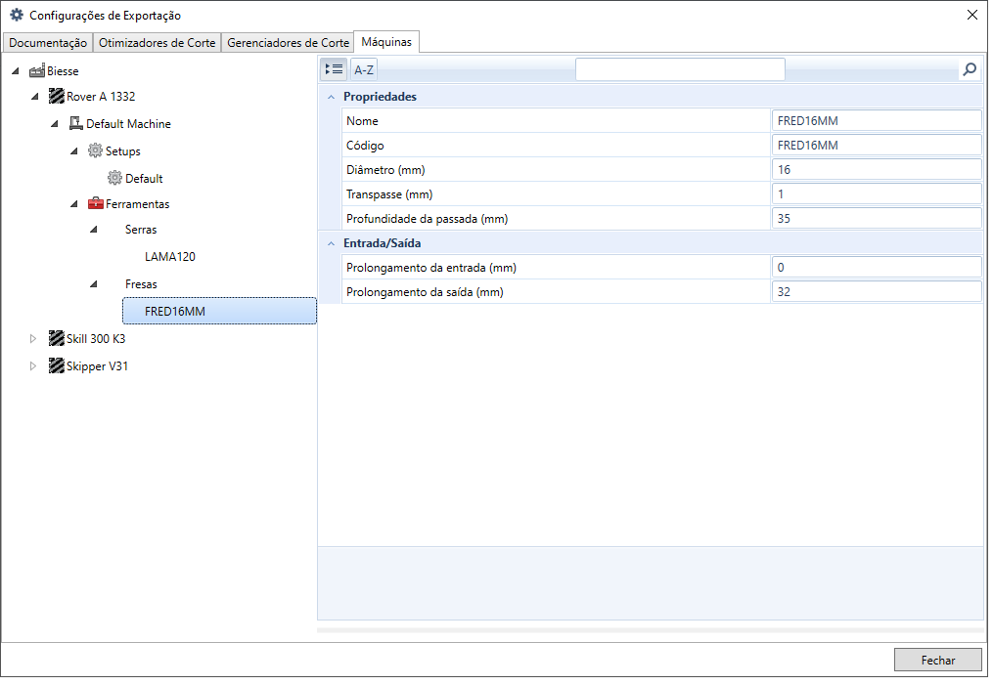Click the Default Machine icon
This screenshot has height=685, width=993.
(x=76, y=123)
